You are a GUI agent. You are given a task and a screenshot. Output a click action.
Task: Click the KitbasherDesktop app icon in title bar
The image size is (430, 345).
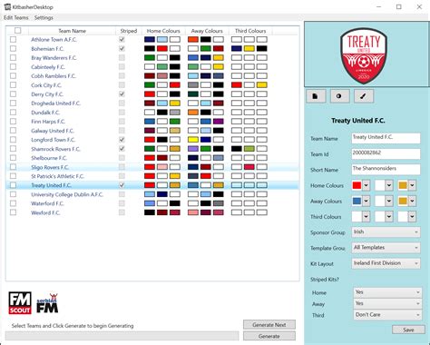coord(7,6)
